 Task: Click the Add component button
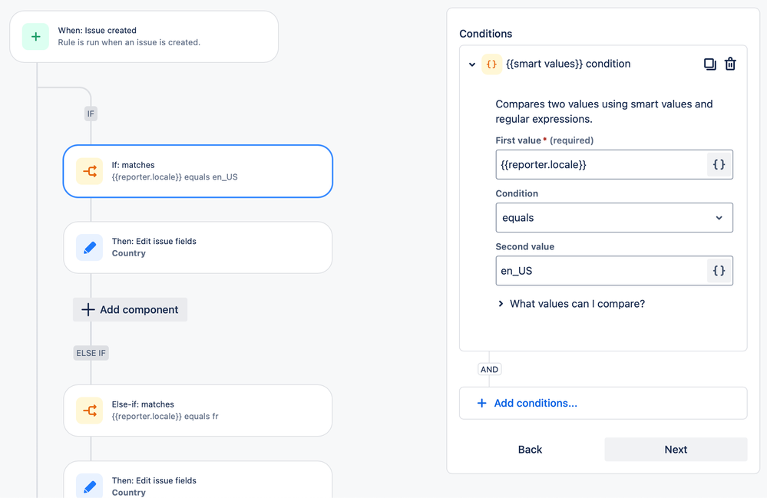point(129,309)
